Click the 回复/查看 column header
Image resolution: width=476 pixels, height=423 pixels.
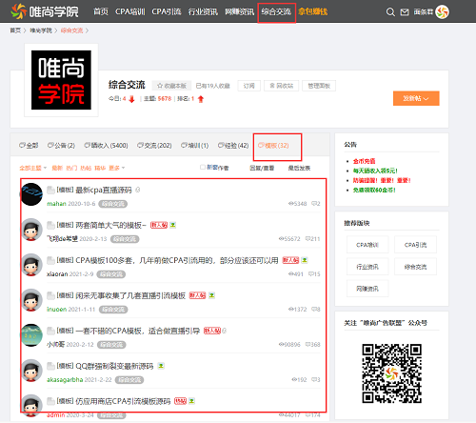(262, 168)
